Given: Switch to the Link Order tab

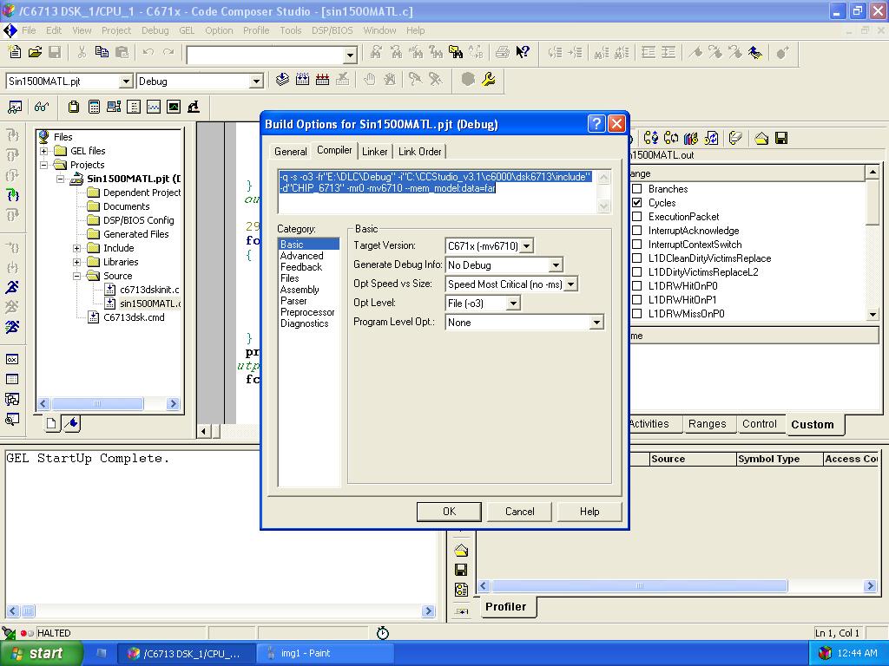Looking at the screenshot, I should tap(419, 152).
